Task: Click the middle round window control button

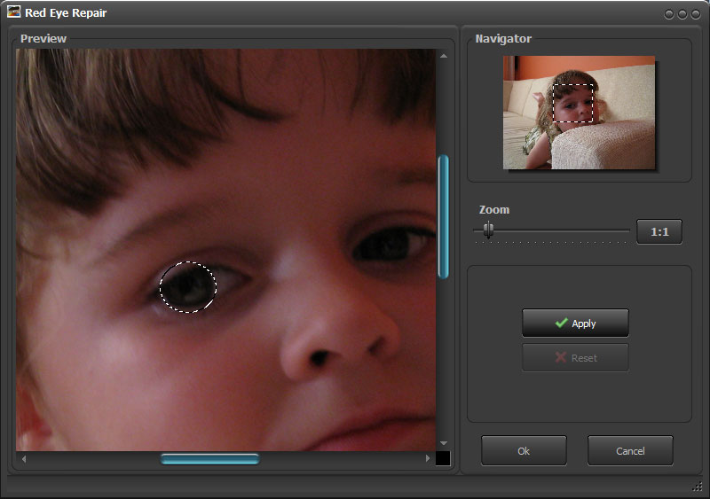Action: pyautogui.click(x=682, y=14)
